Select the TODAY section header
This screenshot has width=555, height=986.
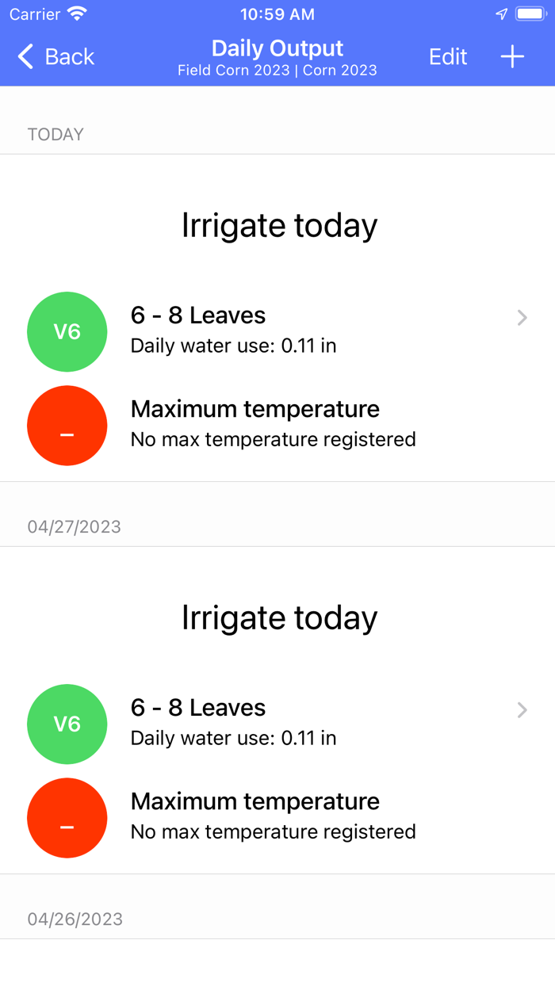(55, 134)
